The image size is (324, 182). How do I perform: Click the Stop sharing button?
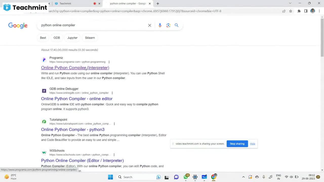(x=237, y=144)
